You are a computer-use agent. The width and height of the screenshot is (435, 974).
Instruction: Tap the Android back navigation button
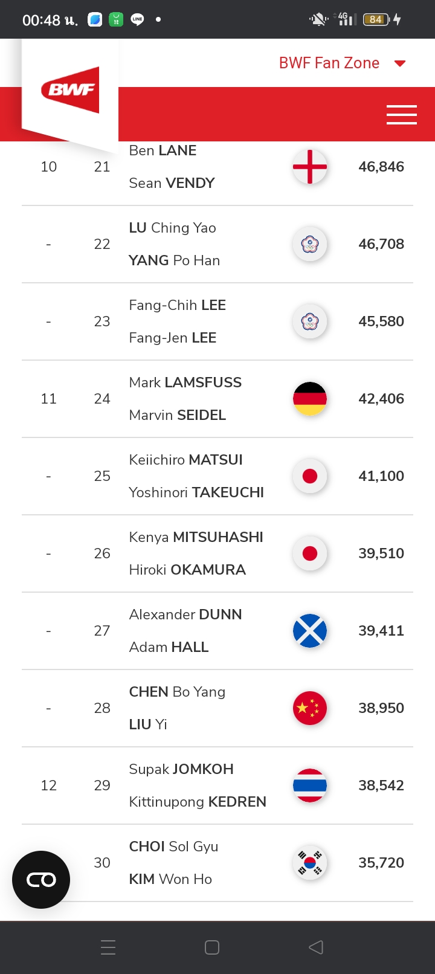pyautogui.click(x=316, y=947)
